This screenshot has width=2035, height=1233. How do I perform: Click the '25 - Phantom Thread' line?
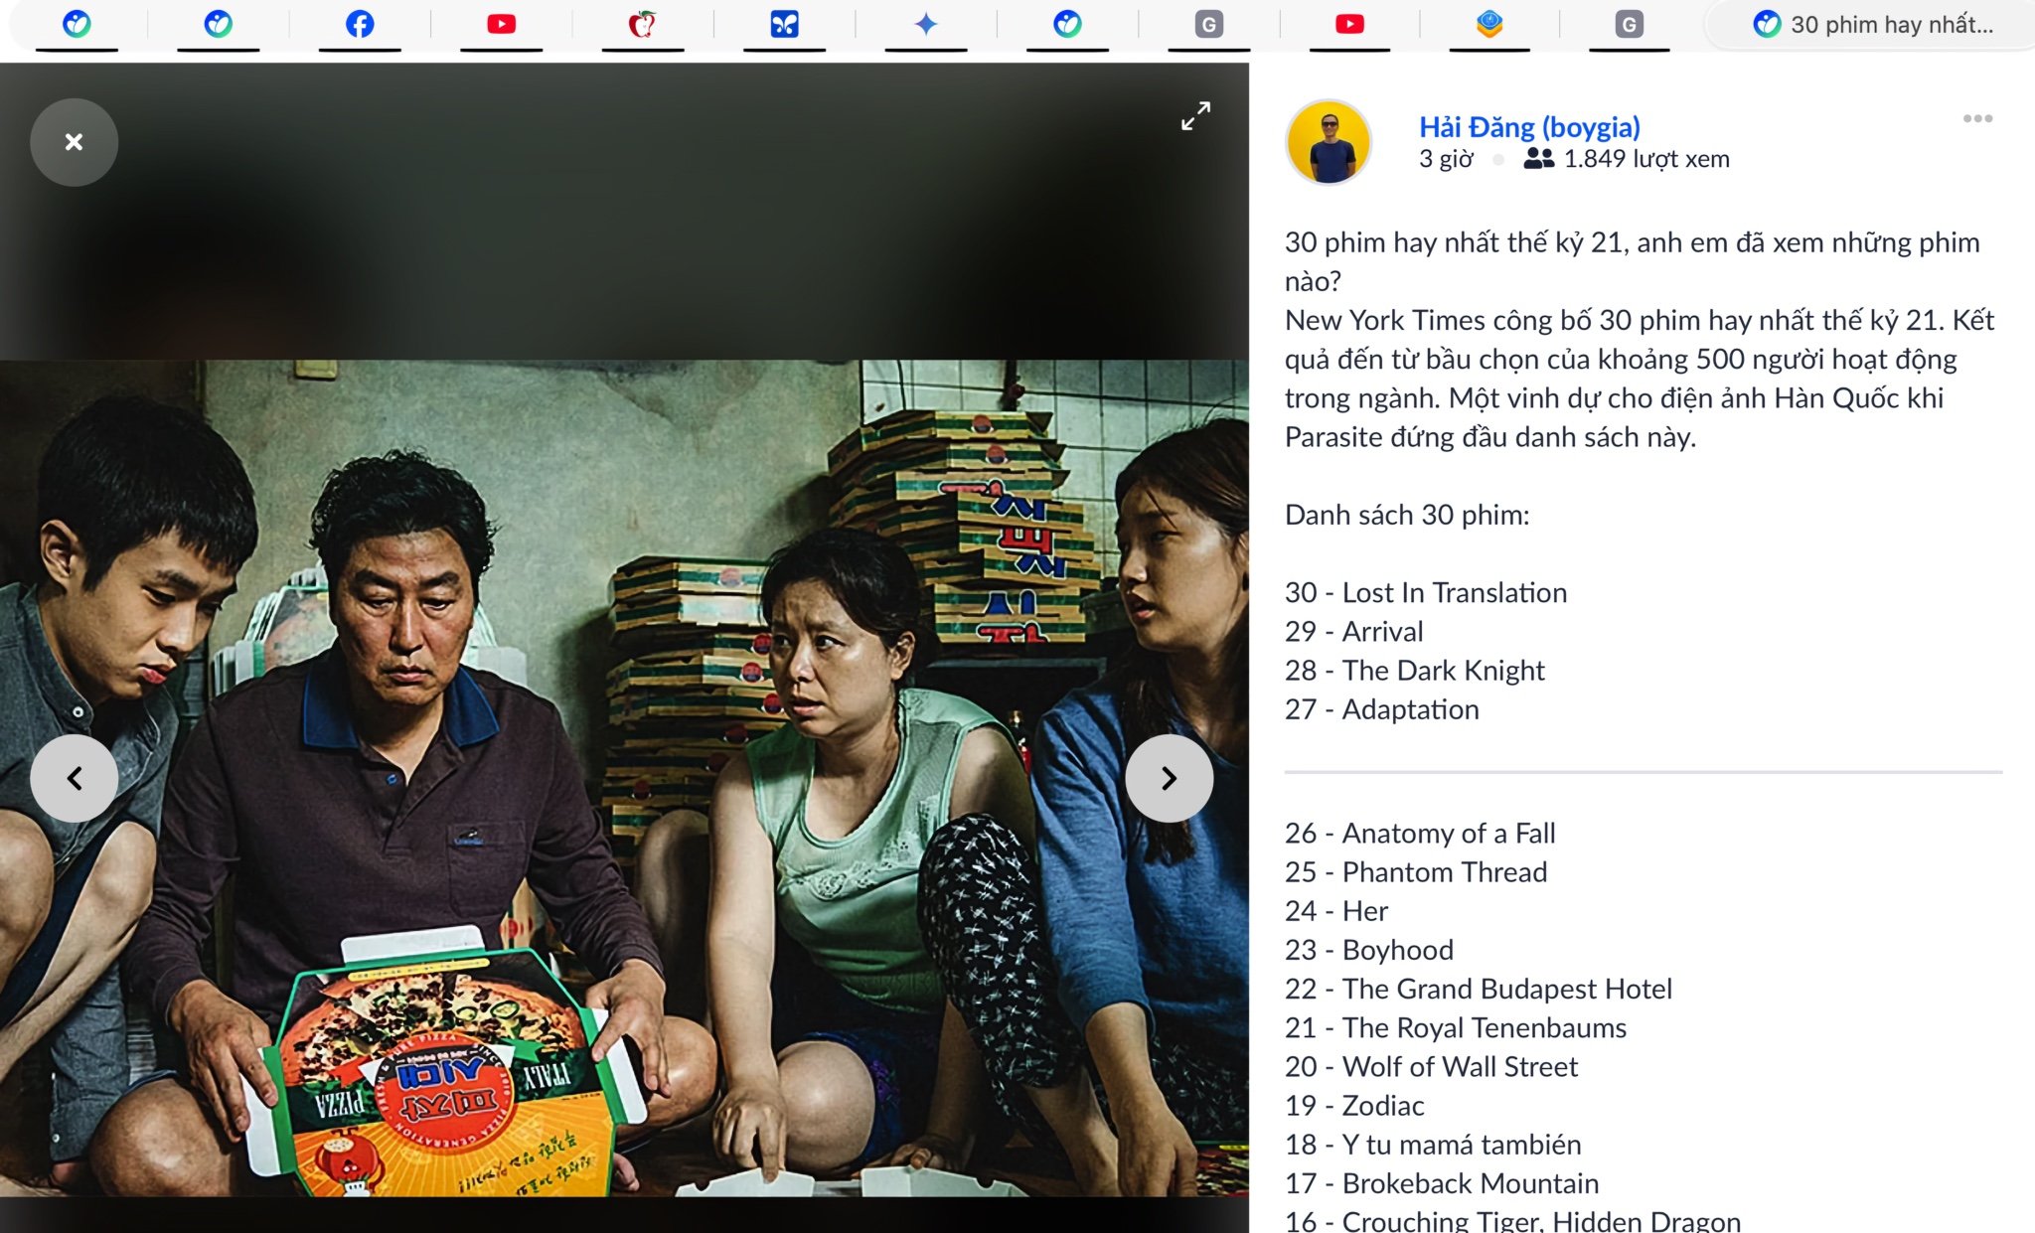click(x=1416, y=872)
